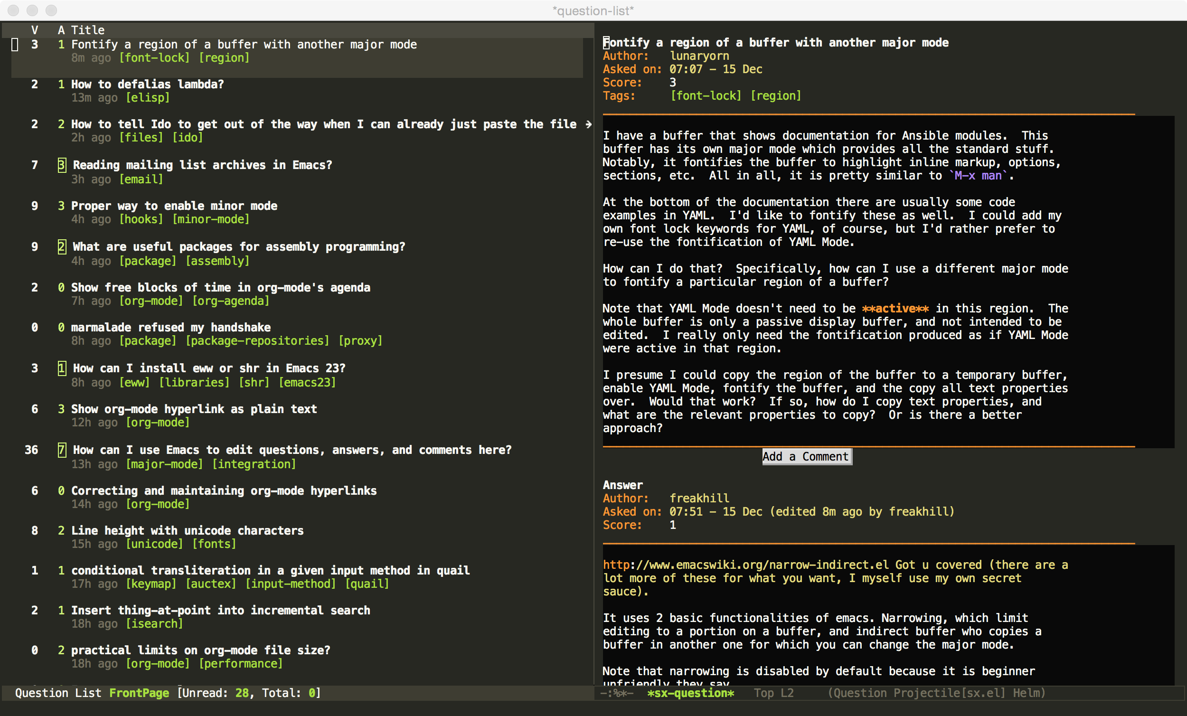The image size is (1187, 716).
Task: Click the boxed answer count '7' for edit questions row
Action: point(62,450)
